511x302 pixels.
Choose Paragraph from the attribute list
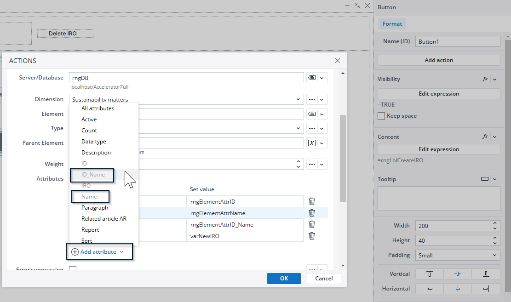pos(95,208)
